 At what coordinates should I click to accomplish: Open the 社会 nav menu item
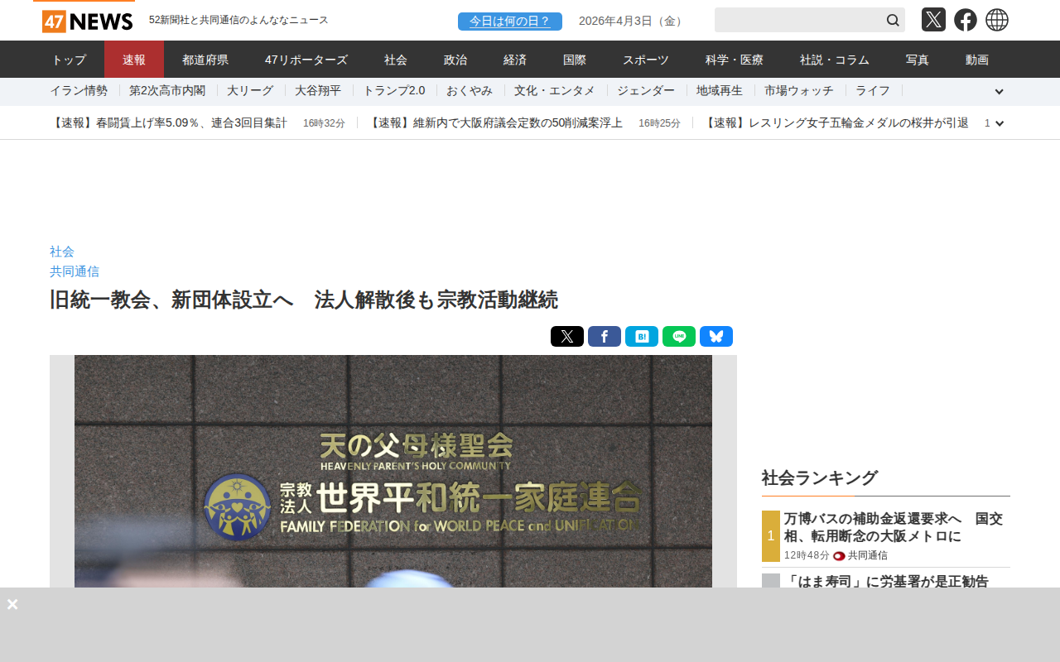click(x=396, y=60)
